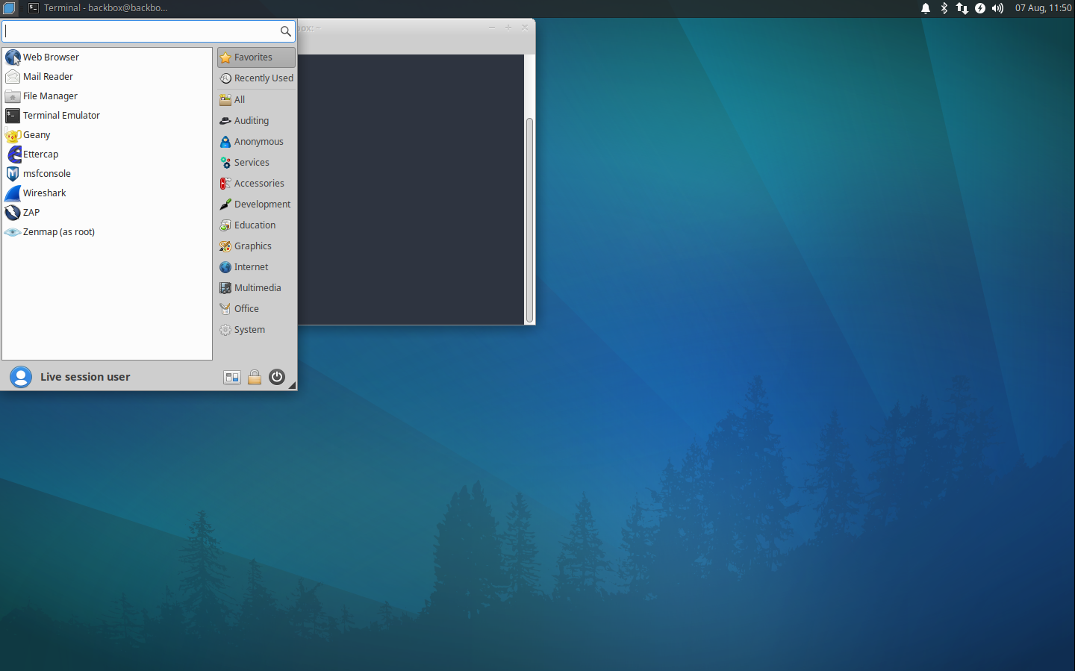Launch Wireshark from the favorites list

click(44, 193)
